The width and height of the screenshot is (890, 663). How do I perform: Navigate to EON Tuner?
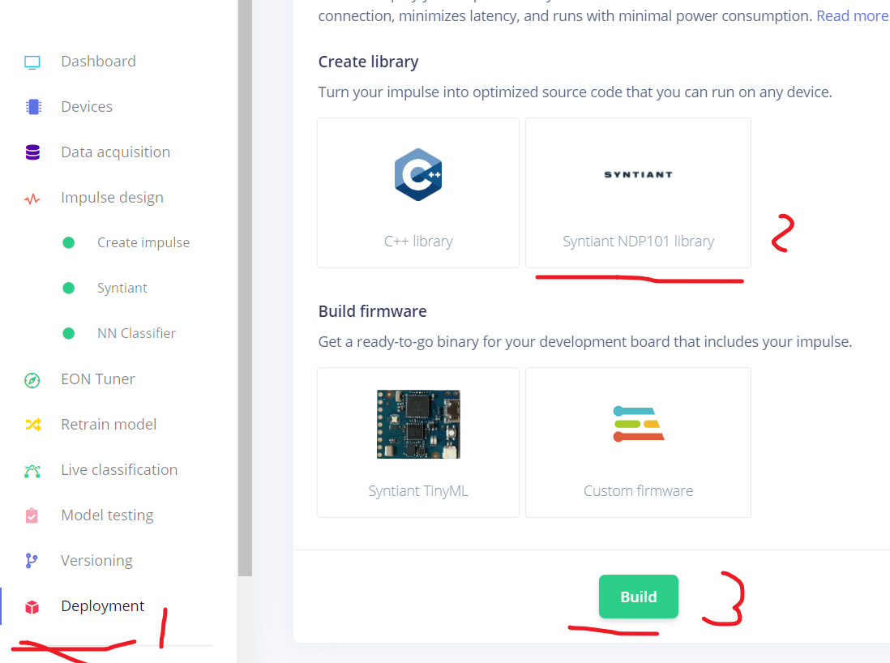(x=98, y=379)
